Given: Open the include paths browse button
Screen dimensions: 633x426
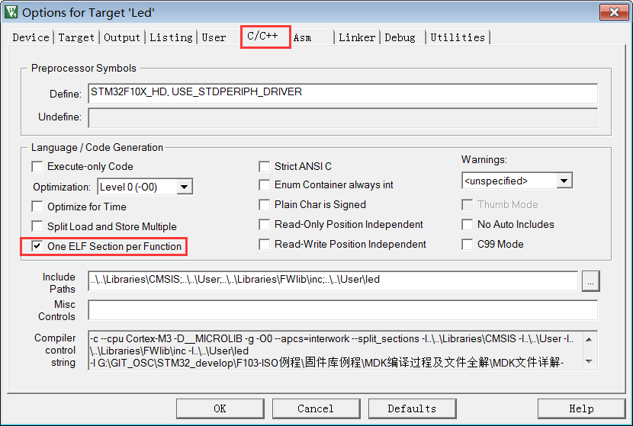Looking at the screenshot, I should pos(590,281).
